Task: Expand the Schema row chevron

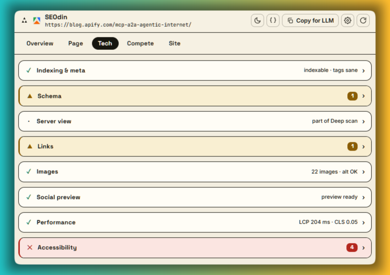Action: point(363,96)
